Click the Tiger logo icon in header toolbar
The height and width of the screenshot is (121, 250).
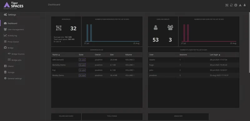(x=240, y=5)
